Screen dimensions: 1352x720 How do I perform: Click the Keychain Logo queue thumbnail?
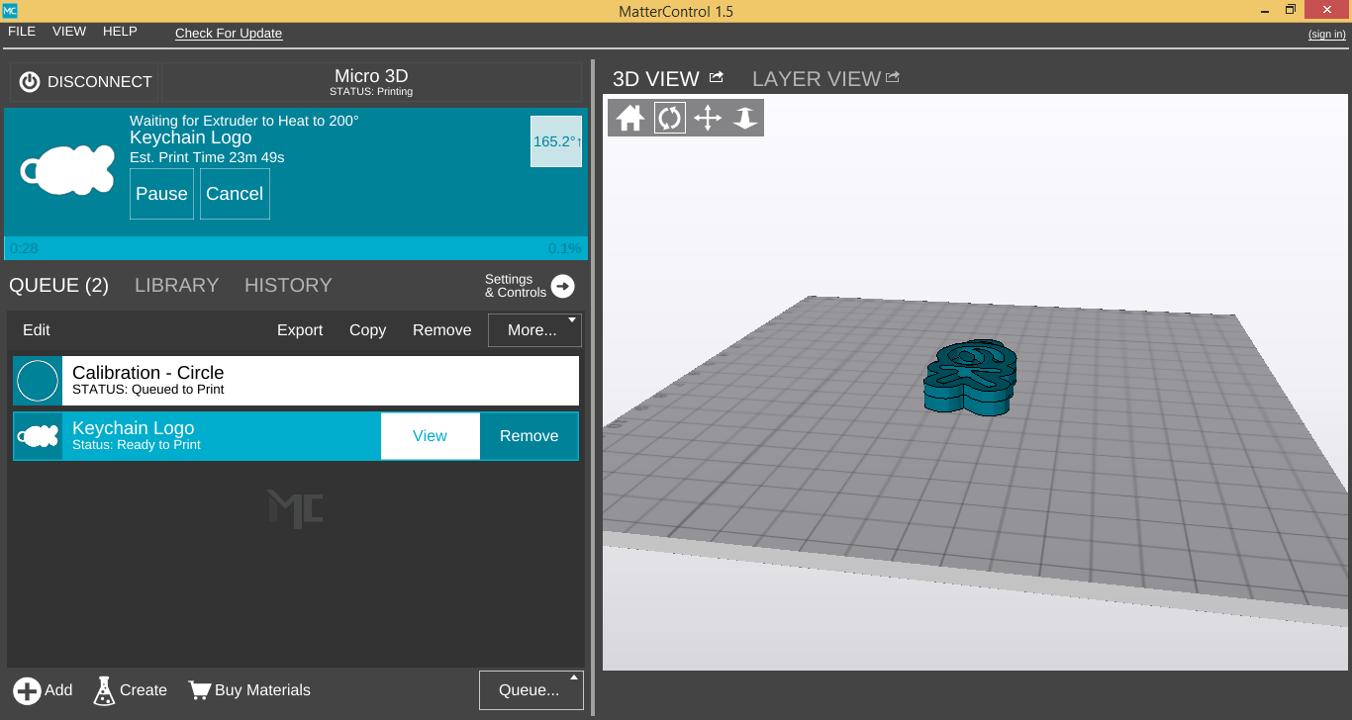pos(38,436)
